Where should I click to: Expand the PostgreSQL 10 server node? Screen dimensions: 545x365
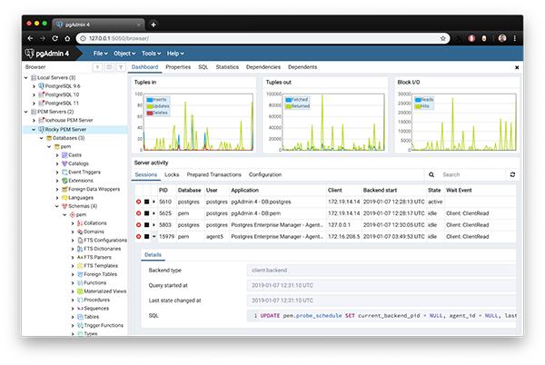point(35,94)
